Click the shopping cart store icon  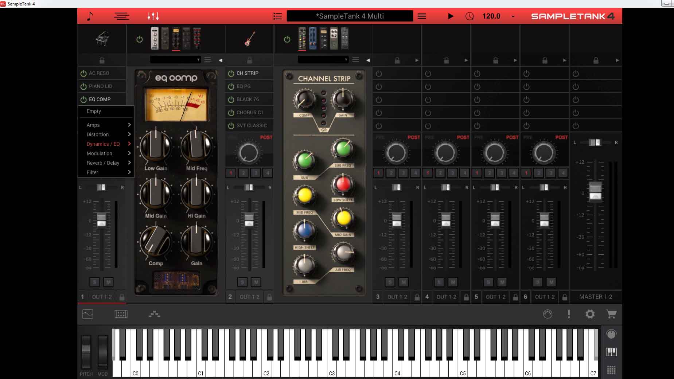coord(611,314)
